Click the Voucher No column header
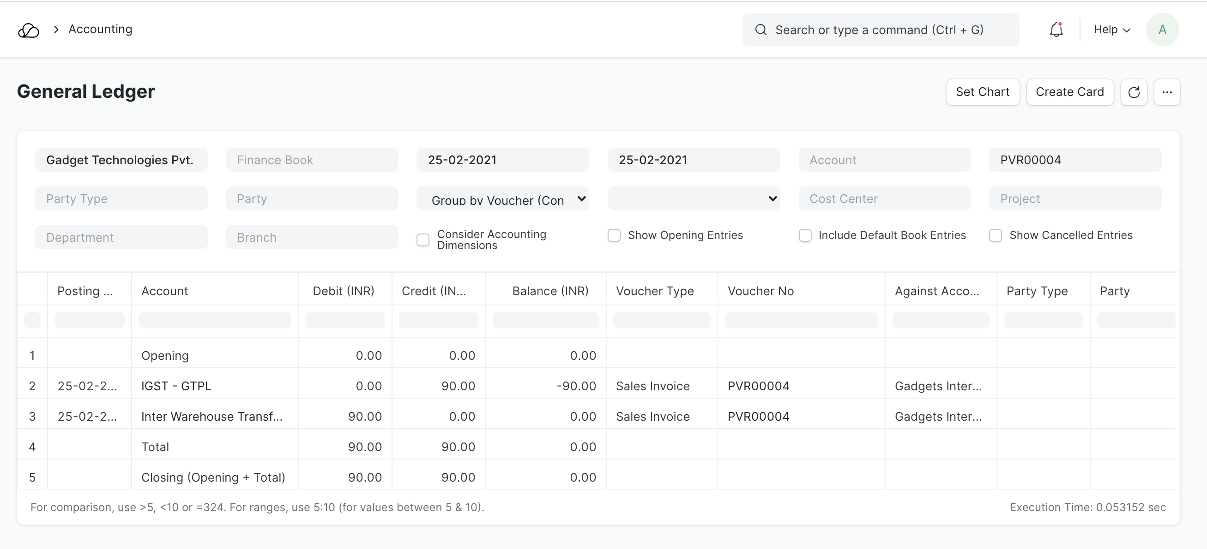 tap(760, 291)
